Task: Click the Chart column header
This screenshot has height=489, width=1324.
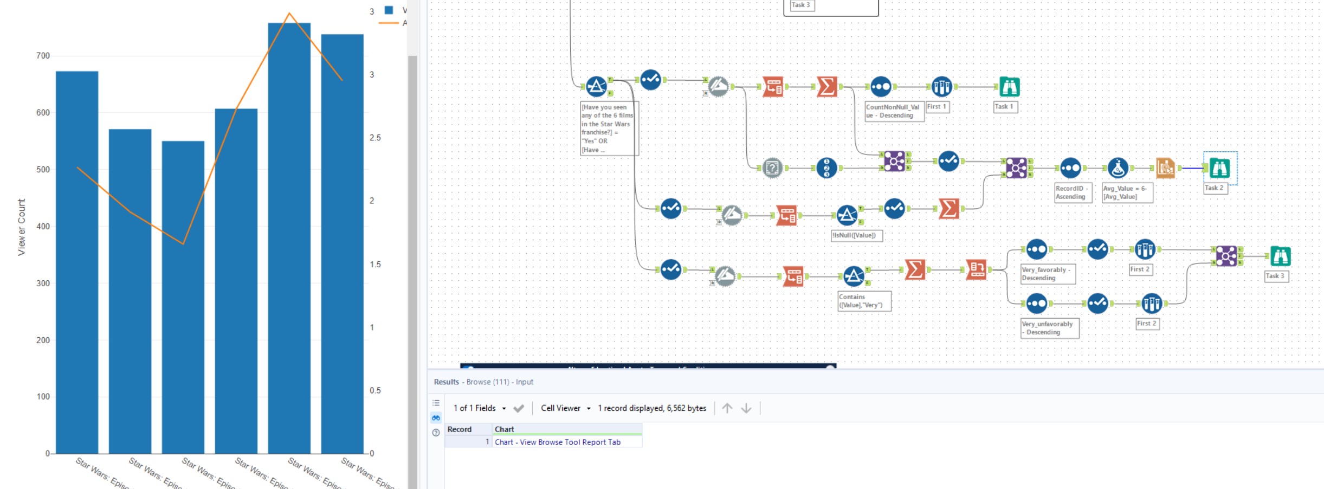Action: (504, 429)
